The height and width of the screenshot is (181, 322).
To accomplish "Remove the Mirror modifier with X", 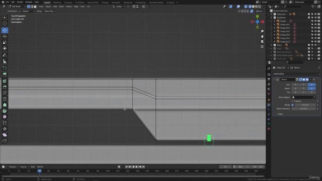I will click(x=314, y=79).
